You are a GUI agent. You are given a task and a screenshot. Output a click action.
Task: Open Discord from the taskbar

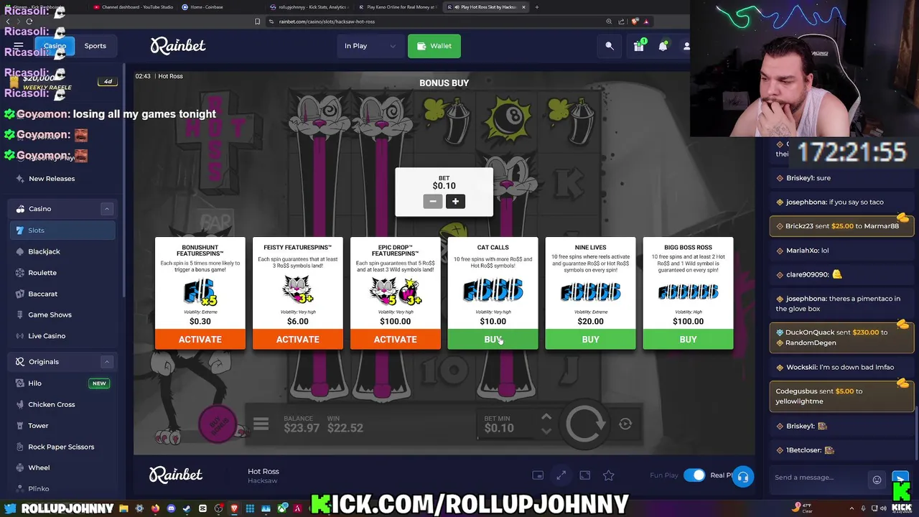[171, 509]
